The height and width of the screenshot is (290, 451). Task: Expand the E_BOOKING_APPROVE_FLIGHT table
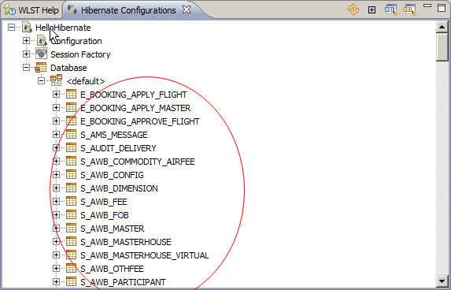tap(56, 121)
